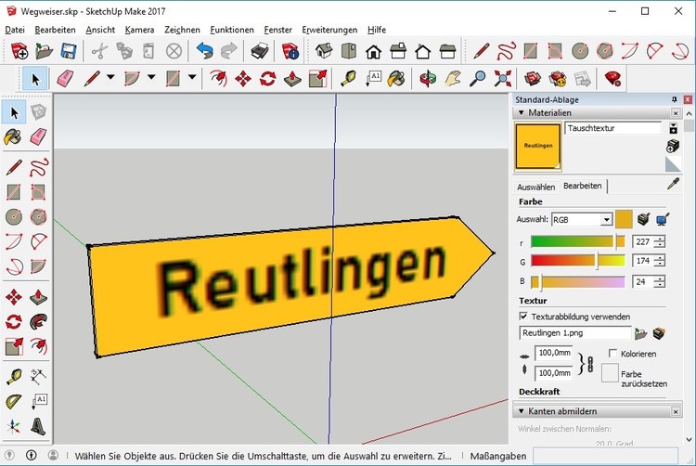Open the Kamera menu
696x466 pixels.
(x=139, y=30)
